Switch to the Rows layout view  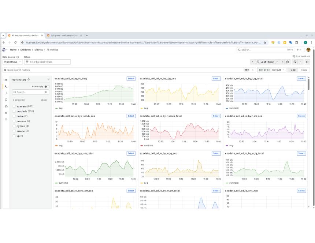[304, 70]
